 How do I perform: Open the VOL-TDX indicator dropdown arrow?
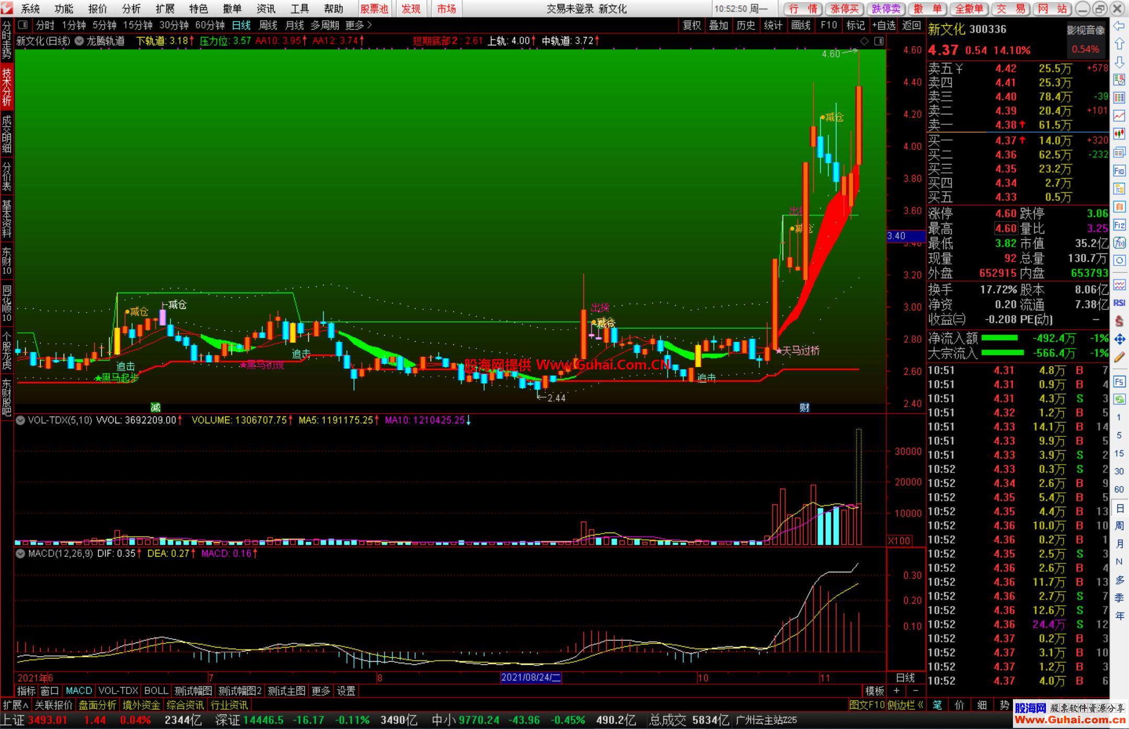click(x=20, y=420)
